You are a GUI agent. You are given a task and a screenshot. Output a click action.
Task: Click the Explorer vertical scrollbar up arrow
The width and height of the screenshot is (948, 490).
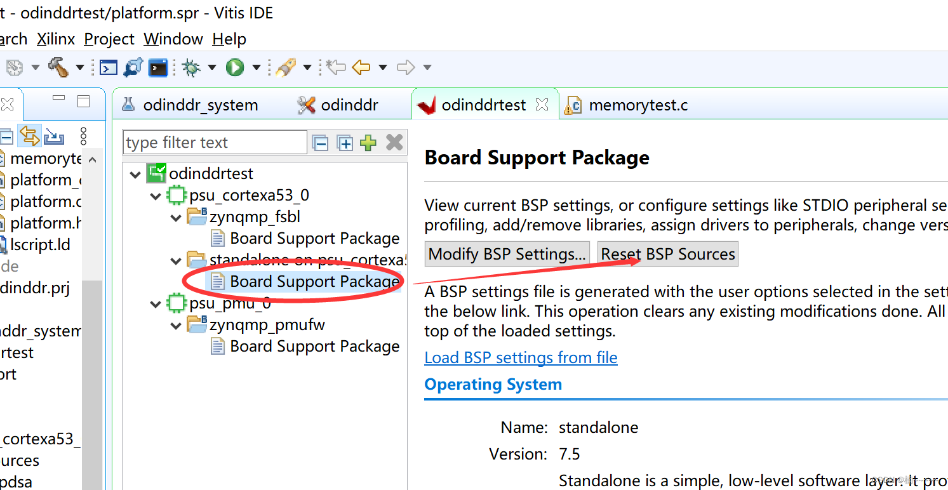coord(93,160)
